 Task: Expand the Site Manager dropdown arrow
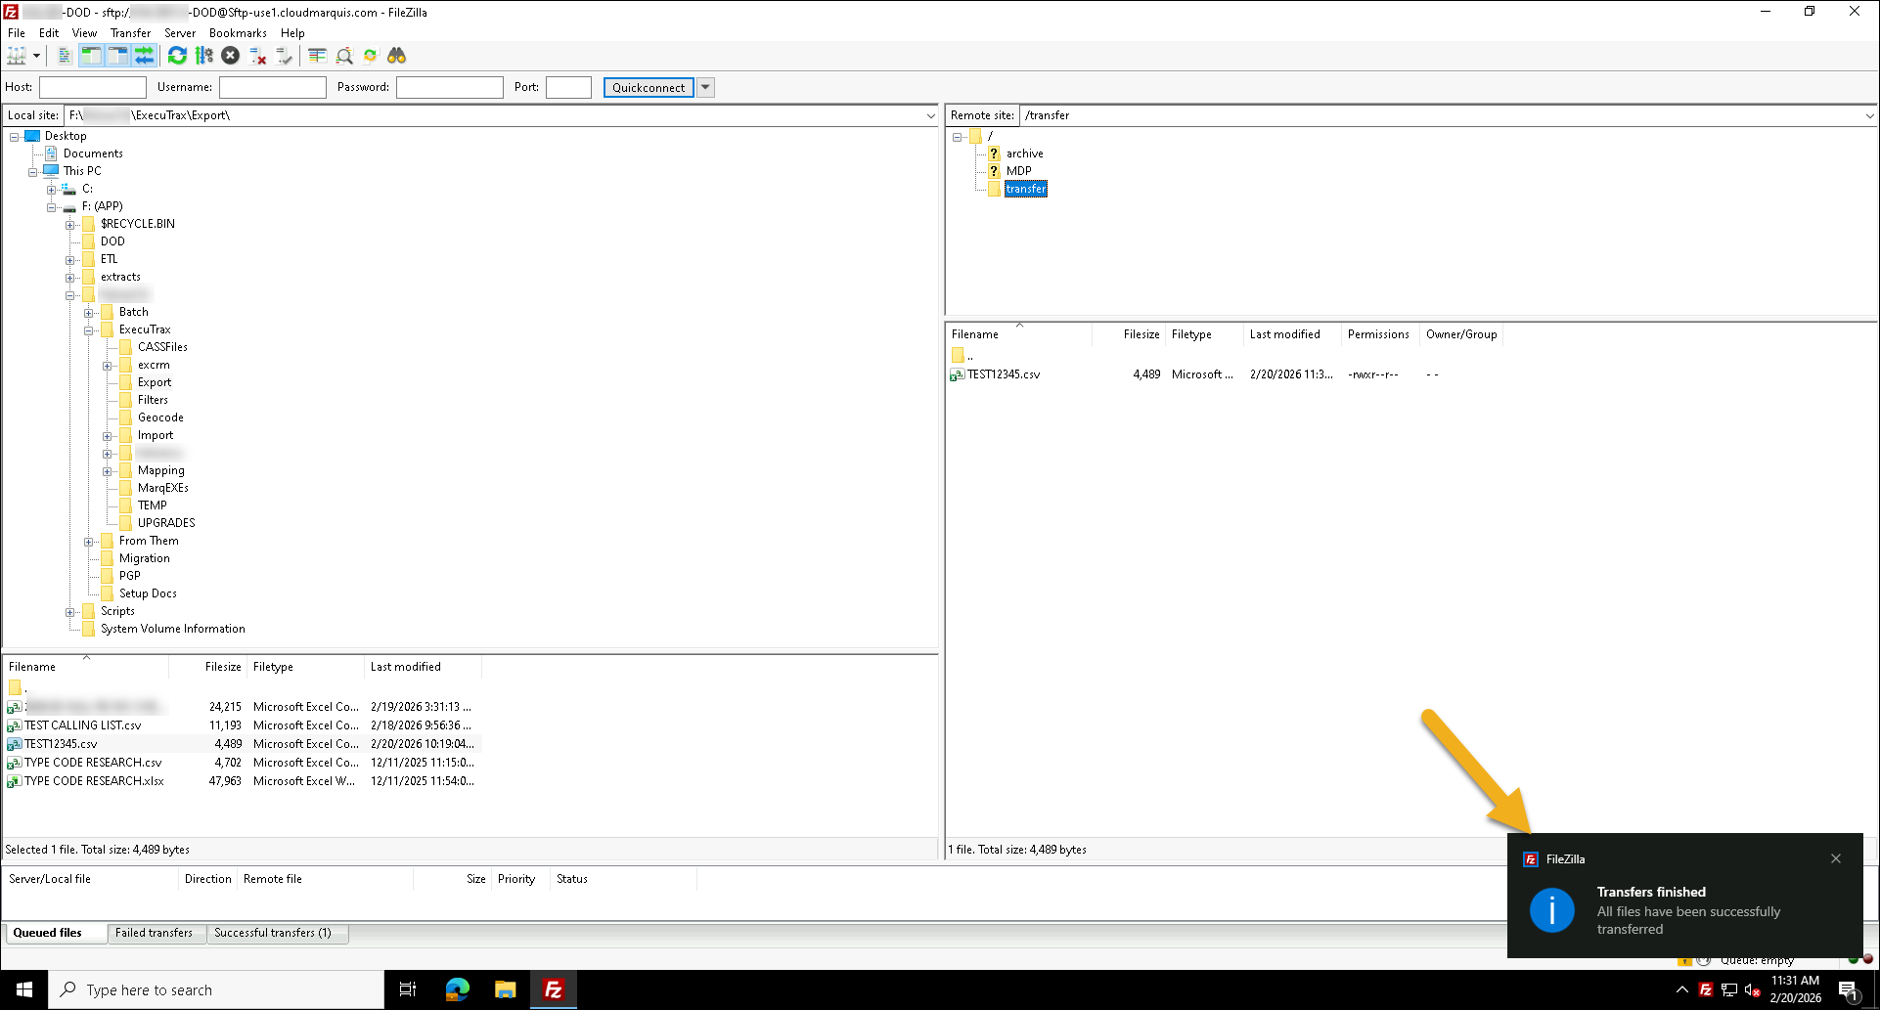[x=36, y=56]
